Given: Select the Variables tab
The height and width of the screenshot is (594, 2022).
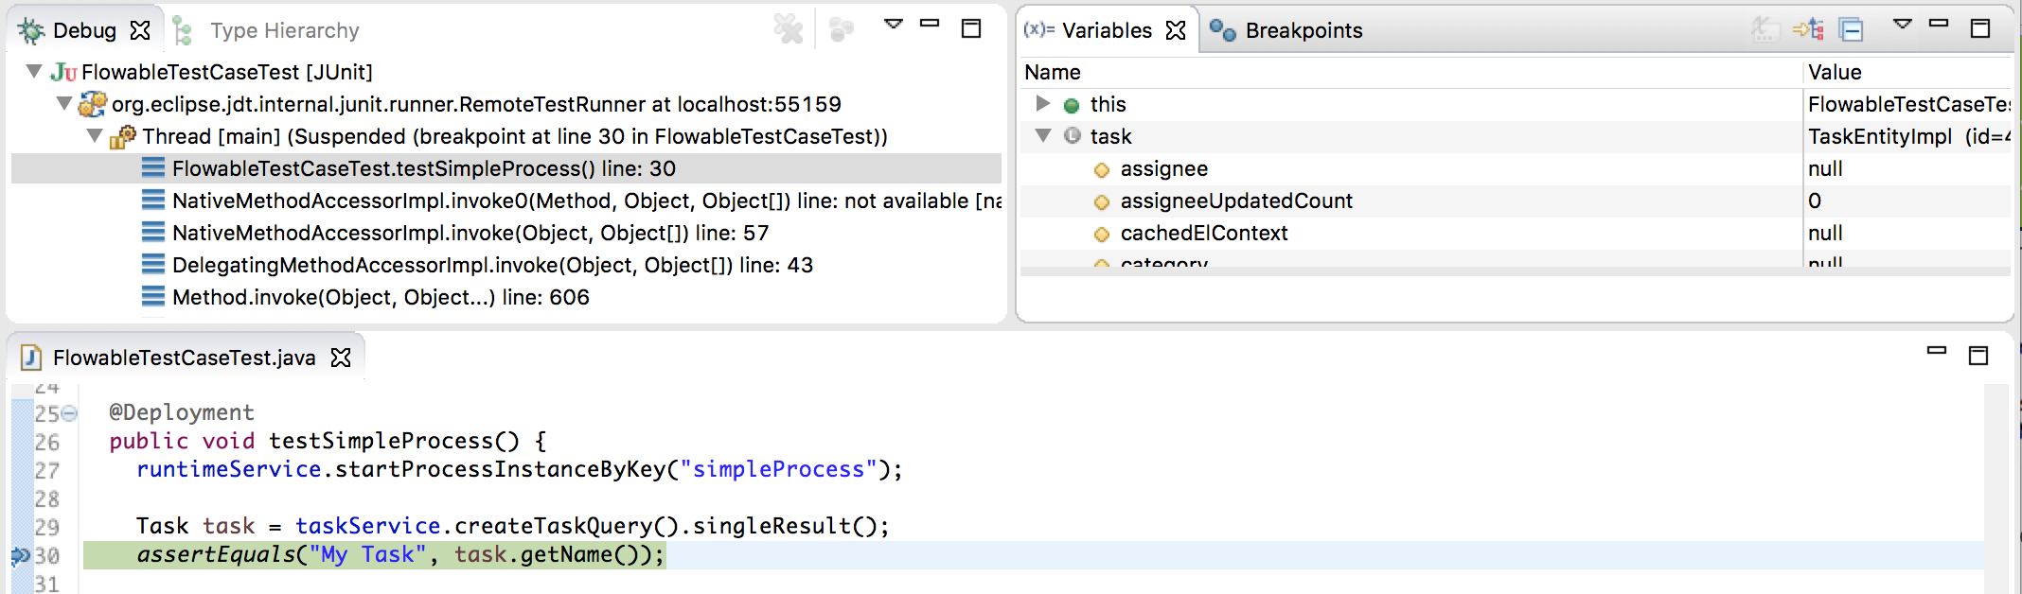Looking at the screenshot, I should (1107, 30).
